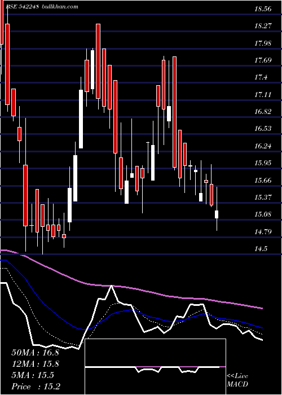Image resolution: width=282 pixels, height=395 pixels.
Task: Click the 16.82 price axis label
Action: [263, 112]
